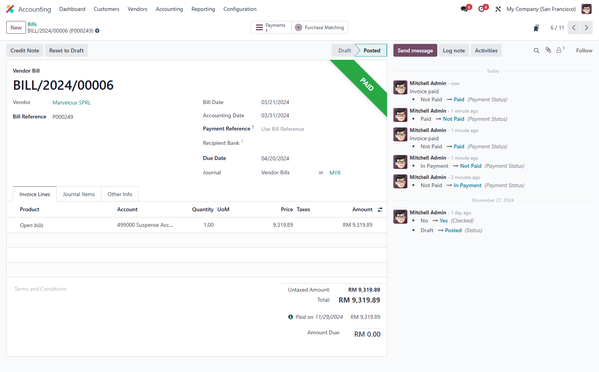
Task: Open the Vendors menu
Action: tap(138, 9)
